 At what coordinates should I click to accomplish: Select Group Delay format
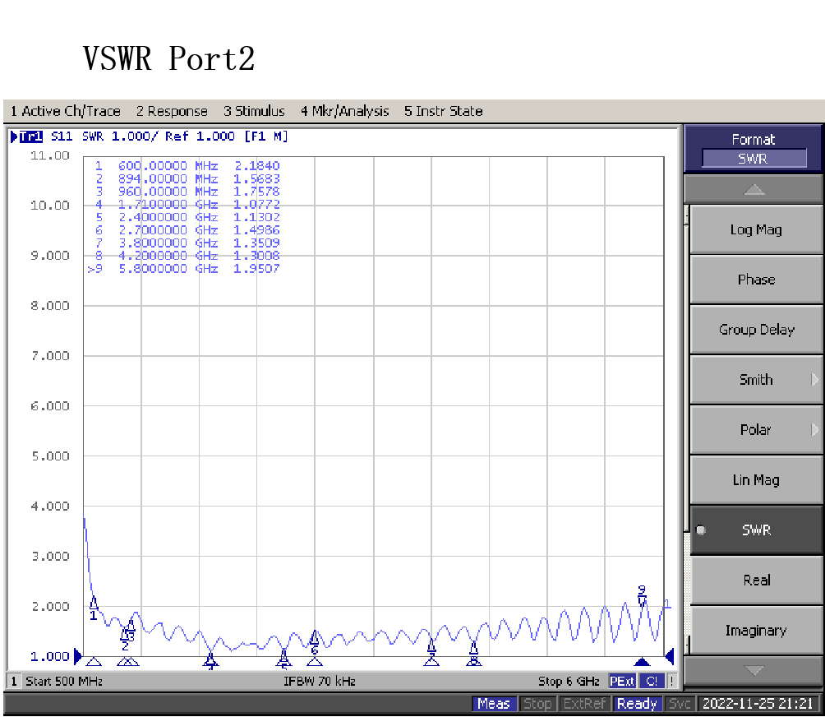click(755, 330)
